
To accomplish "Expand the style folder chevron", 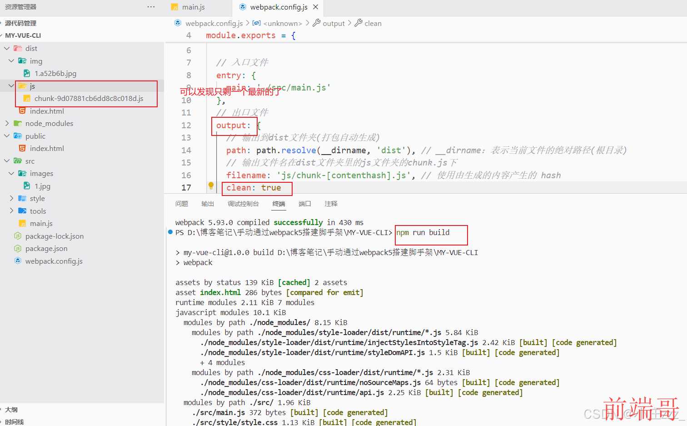I will pyautogui.click(x=11, y=198).
